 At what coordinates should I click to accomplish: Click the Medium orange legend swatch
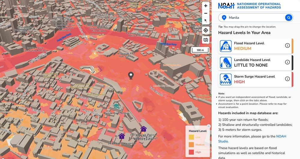[x=191, y=145]
